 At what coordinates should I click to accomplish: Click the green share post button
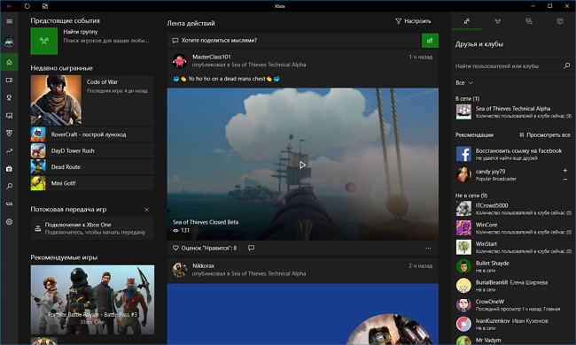[x=430, y=41]
